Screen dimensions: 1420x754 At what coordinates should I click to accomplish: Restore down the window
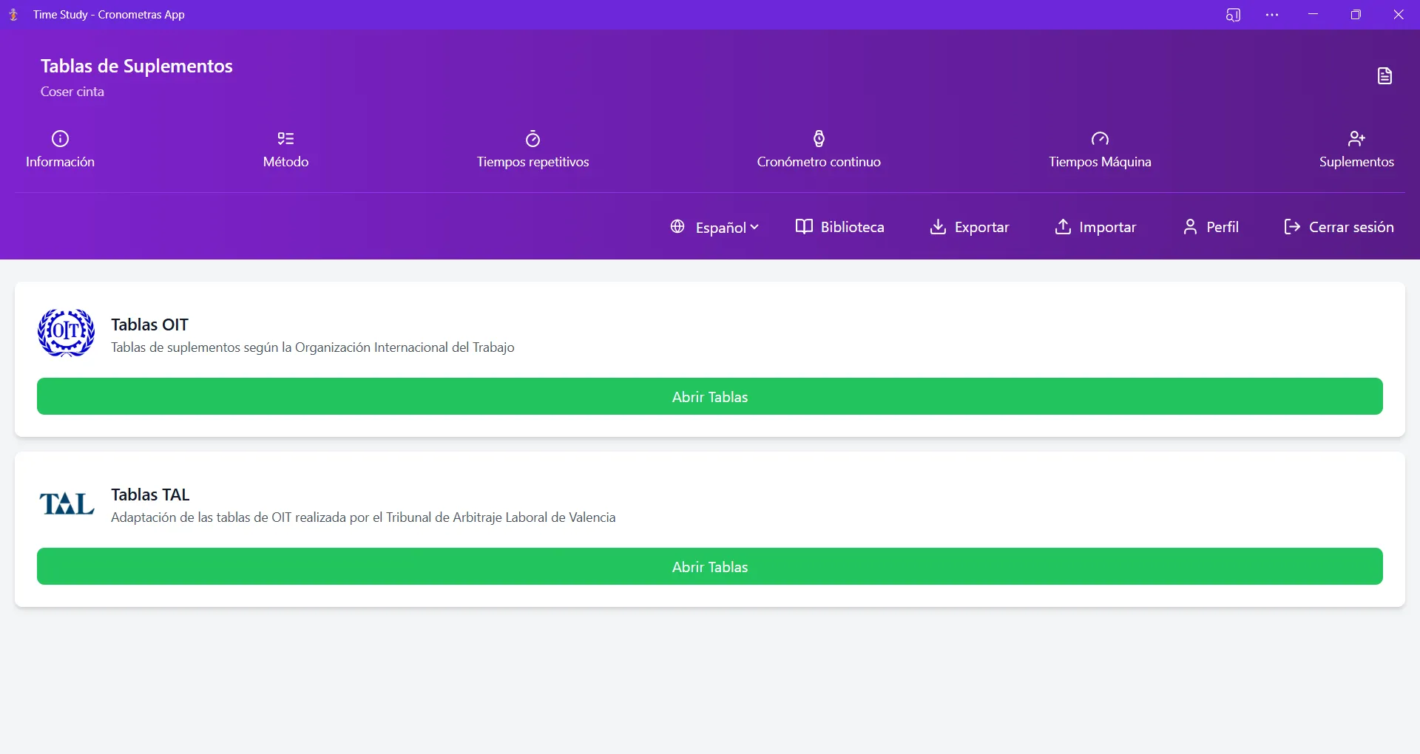(x=1356, y=15)
